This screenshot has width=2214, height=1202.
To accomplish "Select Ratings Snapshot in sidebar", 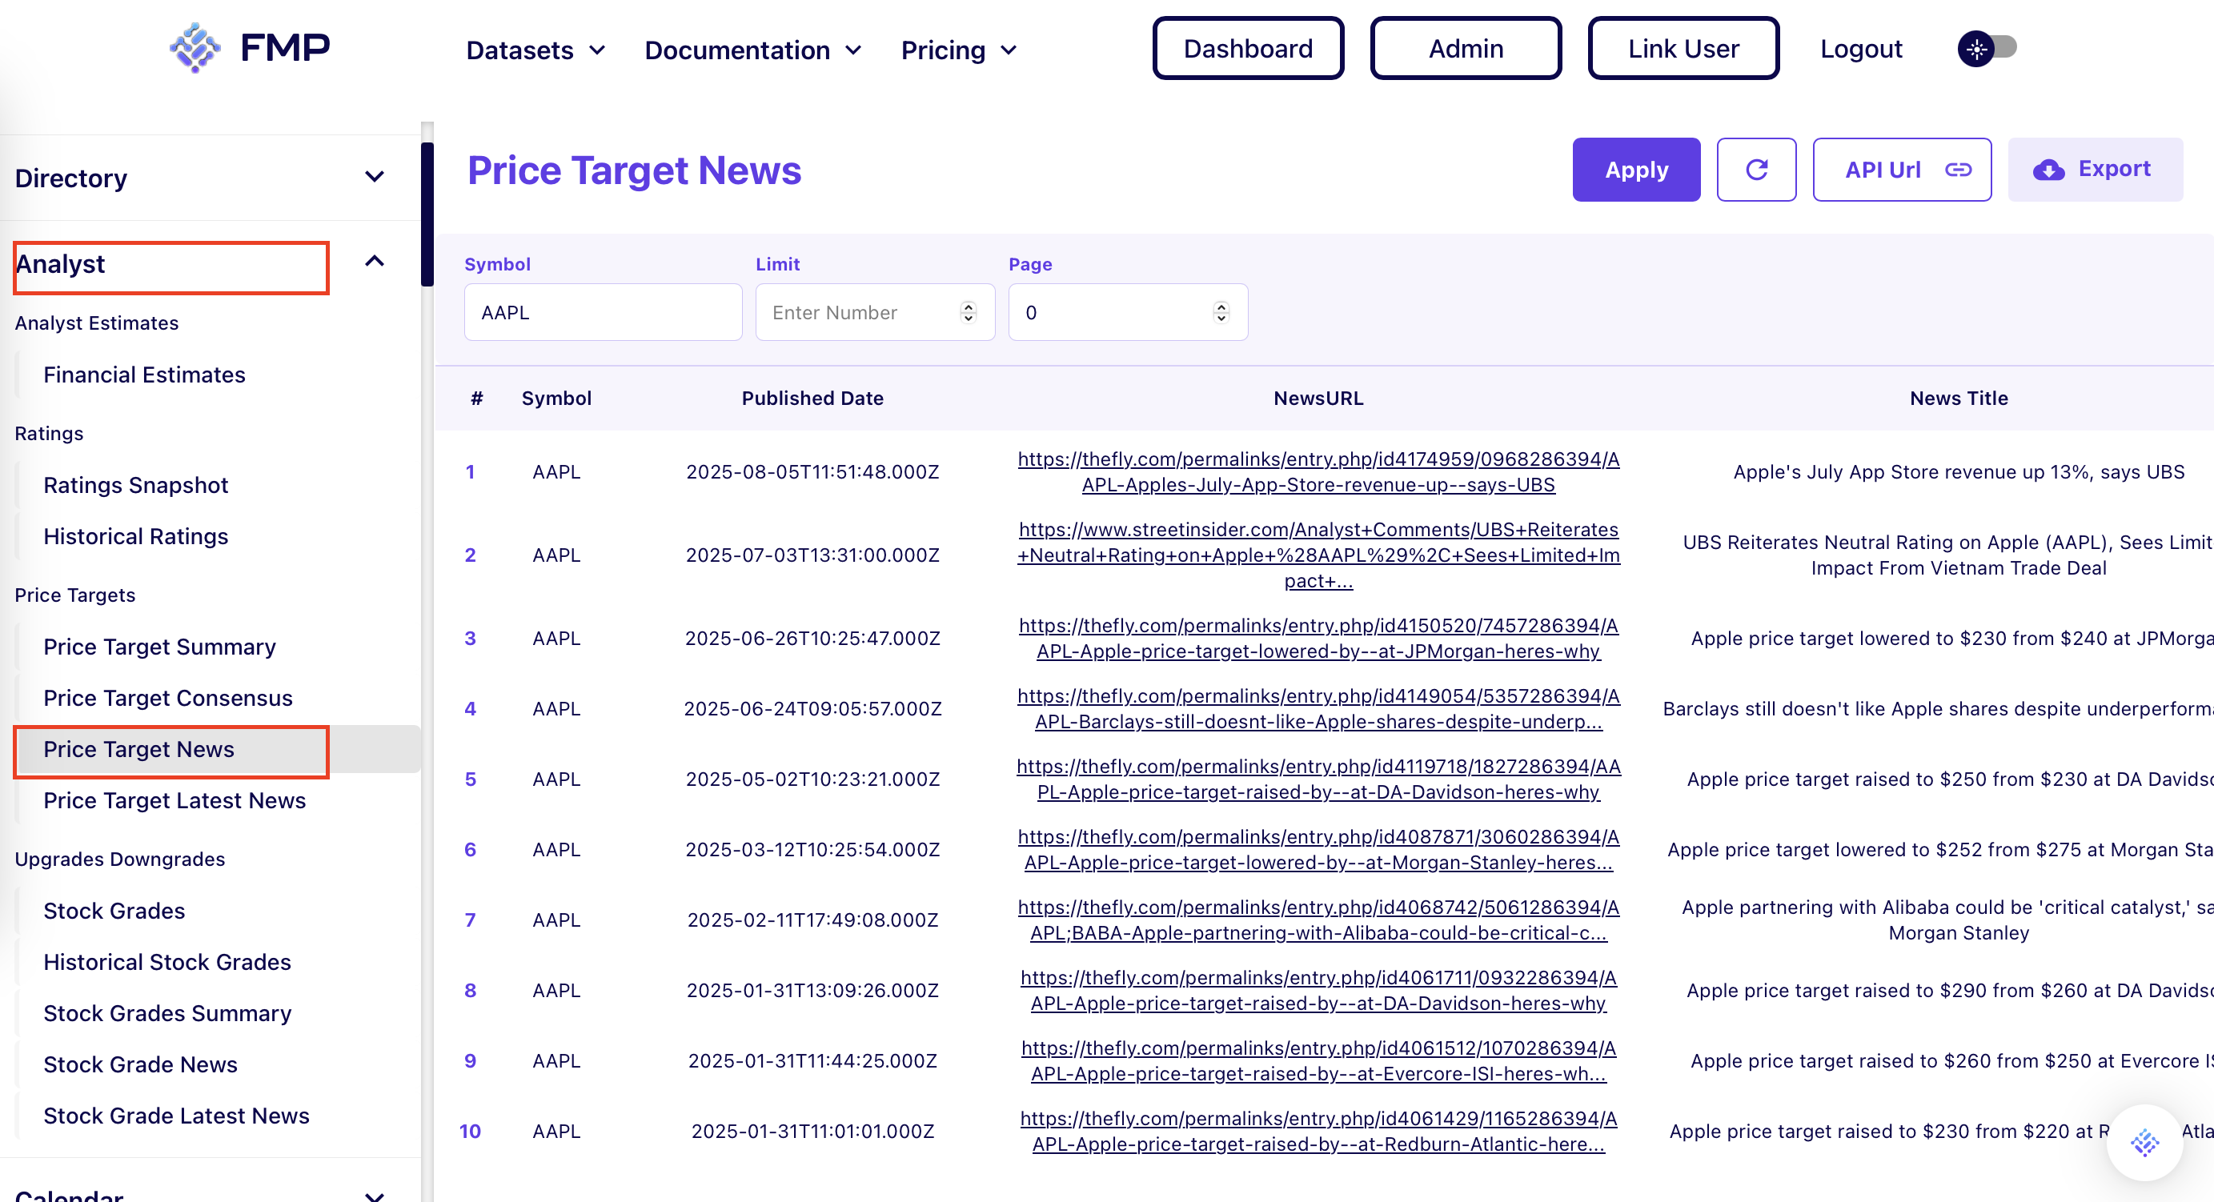I will pyautogui.click(x=136, y=485).
